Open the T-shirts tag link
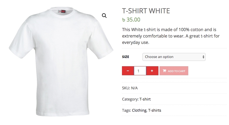229x125 pixels. [155, 110]
